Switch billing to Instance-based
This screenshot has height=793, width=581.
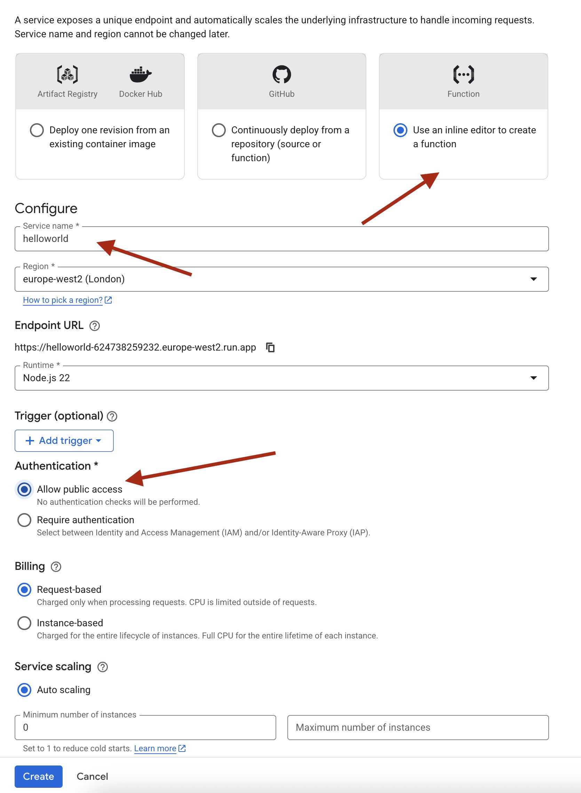(24, 623)
